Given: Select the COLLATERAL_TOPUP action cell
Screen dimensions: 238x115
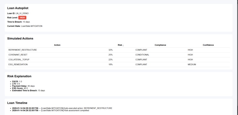Looking at the screenshot, I should (x=19, y=60).
